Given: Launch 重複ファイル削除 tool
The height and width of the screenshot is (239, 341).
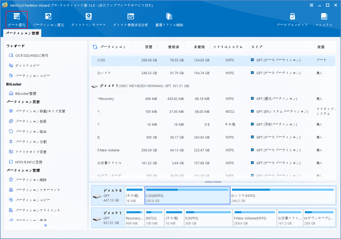Looking at the screenshot, I should pyautogui.click(x=169, y=20).
